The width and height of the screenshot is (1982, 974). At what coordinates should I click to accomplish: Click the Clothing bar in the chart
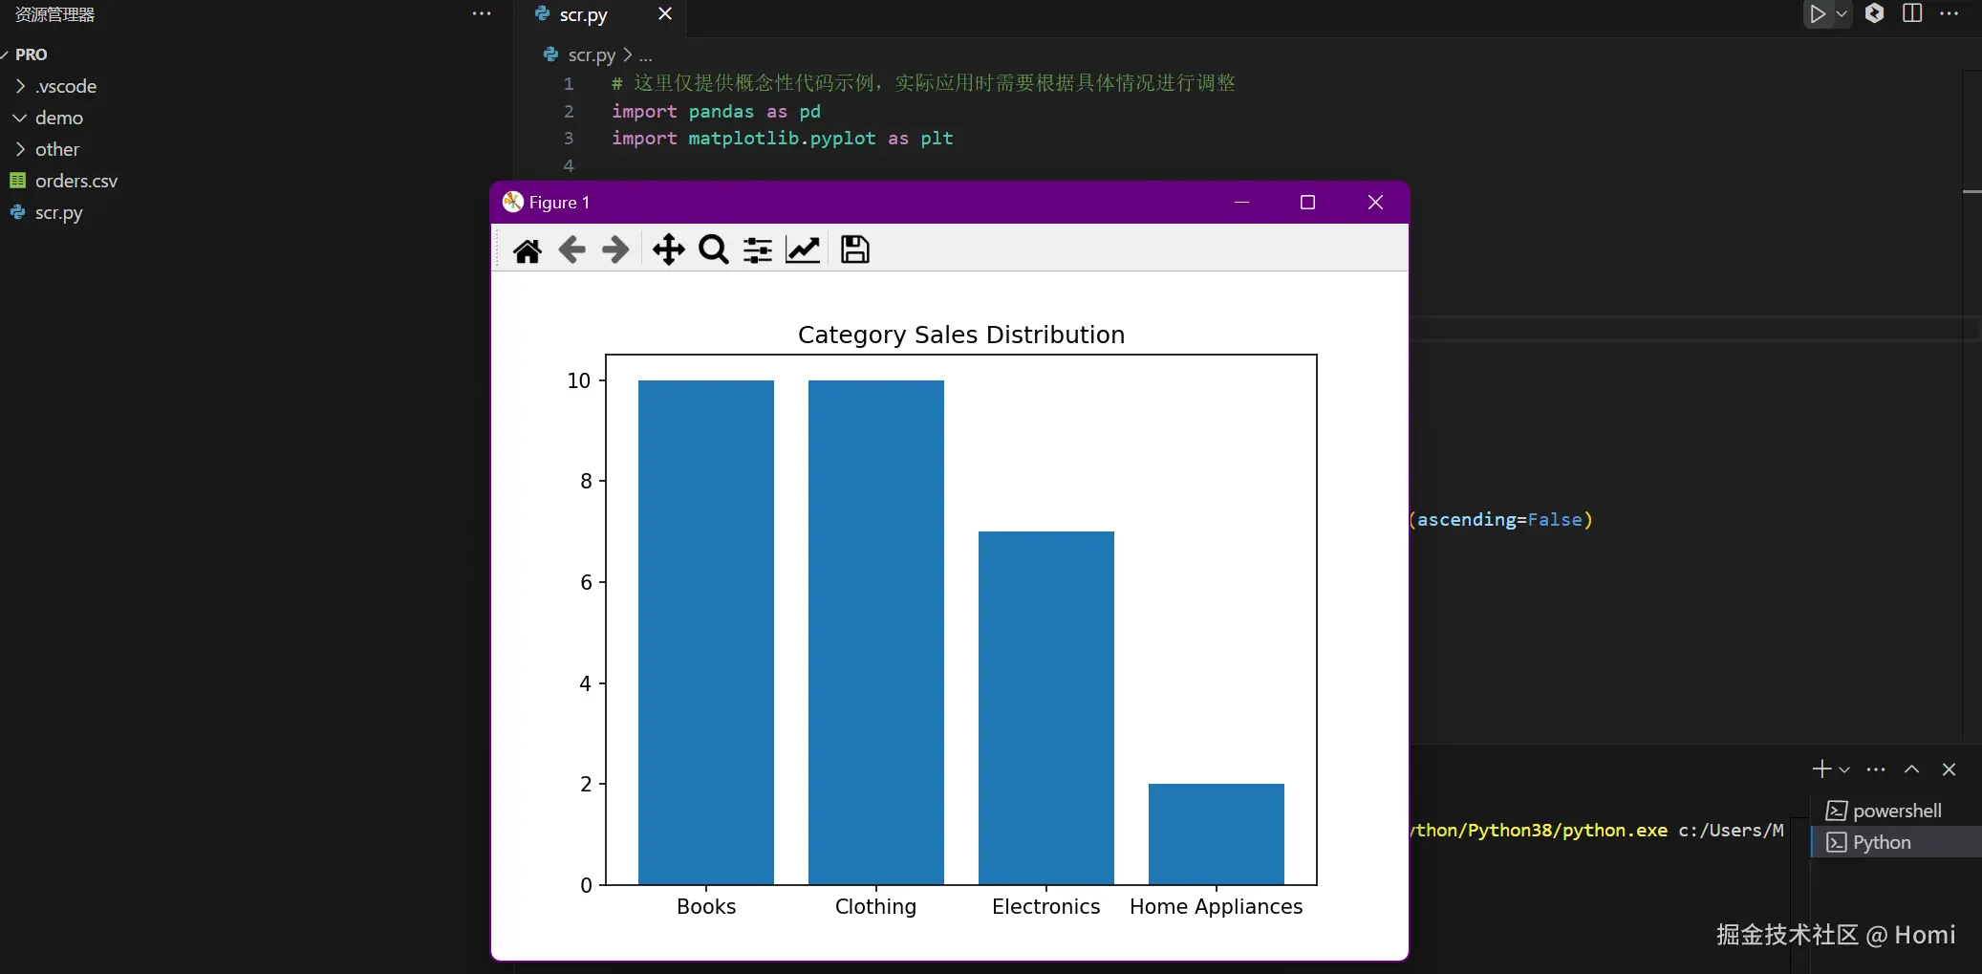click(x=876, y=632)
